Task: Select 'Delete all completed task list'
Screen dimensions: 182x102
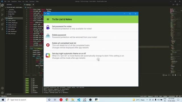Action: tap(91, 45)
